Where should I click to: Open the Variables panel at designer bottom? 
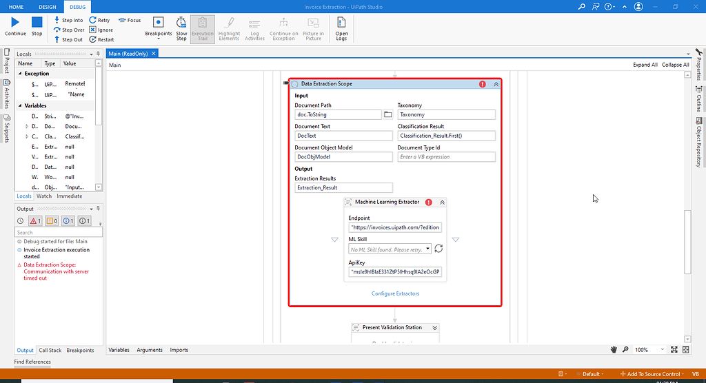click(119, 350)
